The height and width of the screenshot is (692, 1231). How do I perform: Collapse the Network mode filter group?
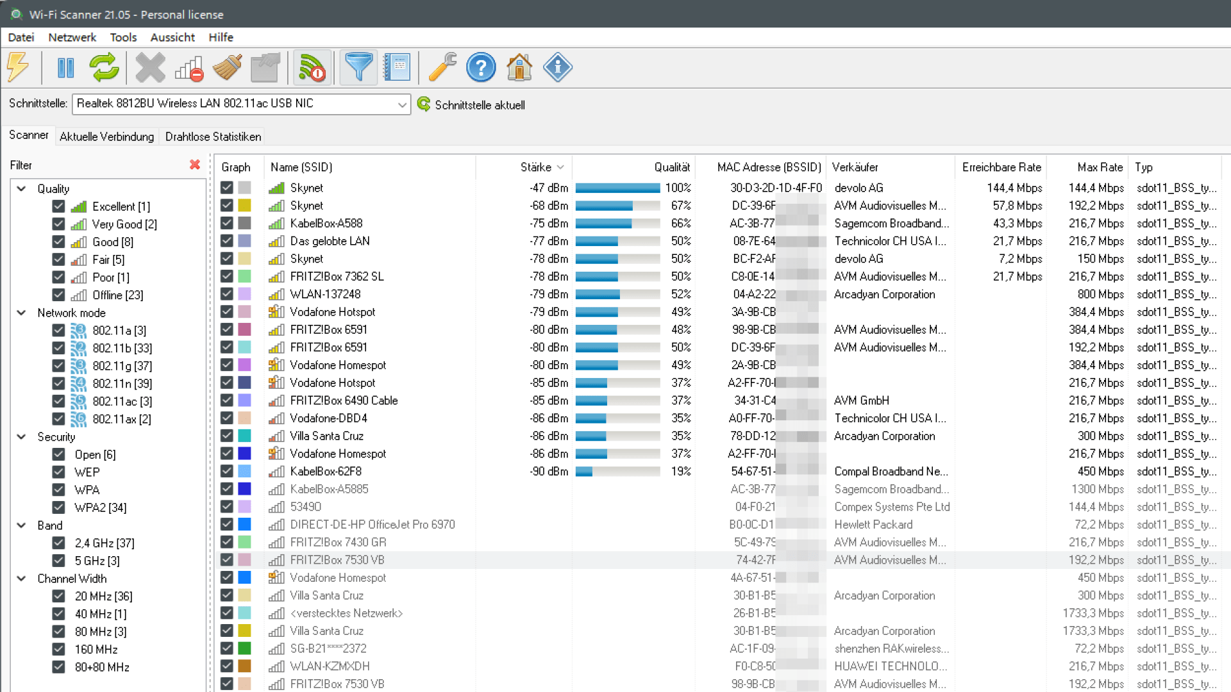[x=21, y=313]
